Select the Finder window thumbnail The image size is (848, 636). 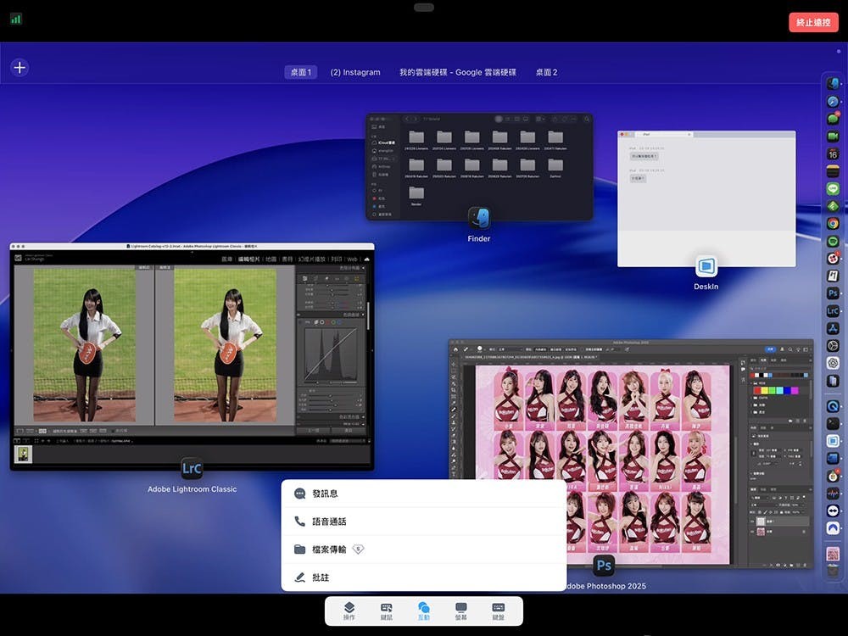pyautogui.click(x=479, y=167)
